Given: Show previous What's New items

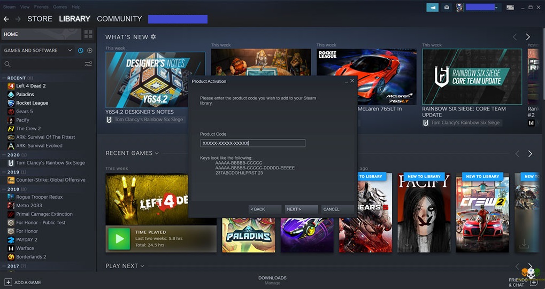Looking at the screenshot, I should pos(515,37).
